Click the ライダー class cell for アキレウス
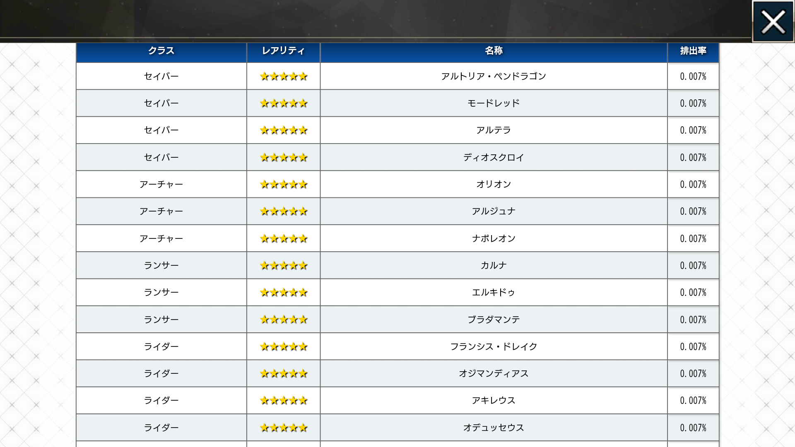Image resolution: width=795 pixels, height=447 pixels. 161,401
